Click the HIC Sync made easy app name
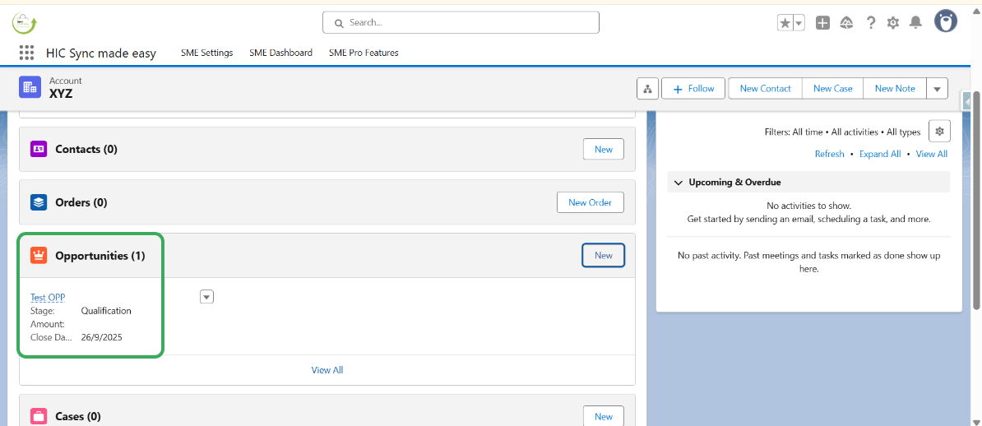 pos(101,53)
